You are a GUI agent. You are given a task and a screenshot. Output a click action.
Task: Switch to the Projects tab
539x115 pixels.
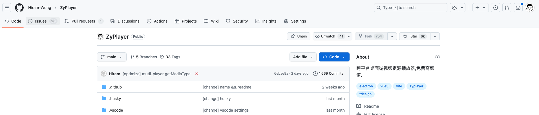point(185,21)
